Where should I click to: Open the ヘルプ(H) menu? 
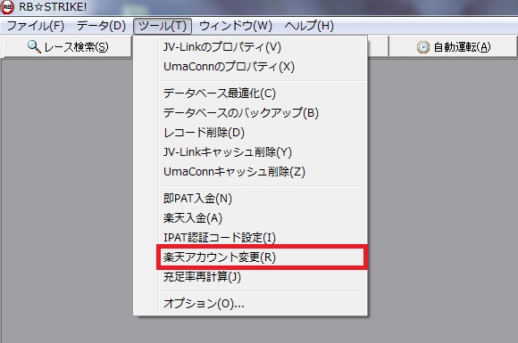pos(309,26)
